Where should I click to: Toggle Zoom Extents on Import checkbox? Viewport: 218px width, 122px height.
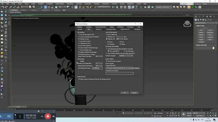107,61
